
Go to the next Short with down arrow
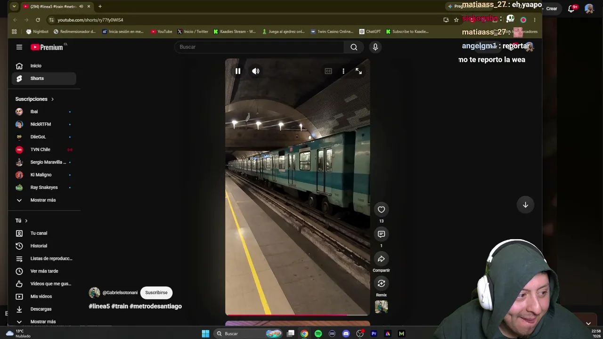point(525,205)
